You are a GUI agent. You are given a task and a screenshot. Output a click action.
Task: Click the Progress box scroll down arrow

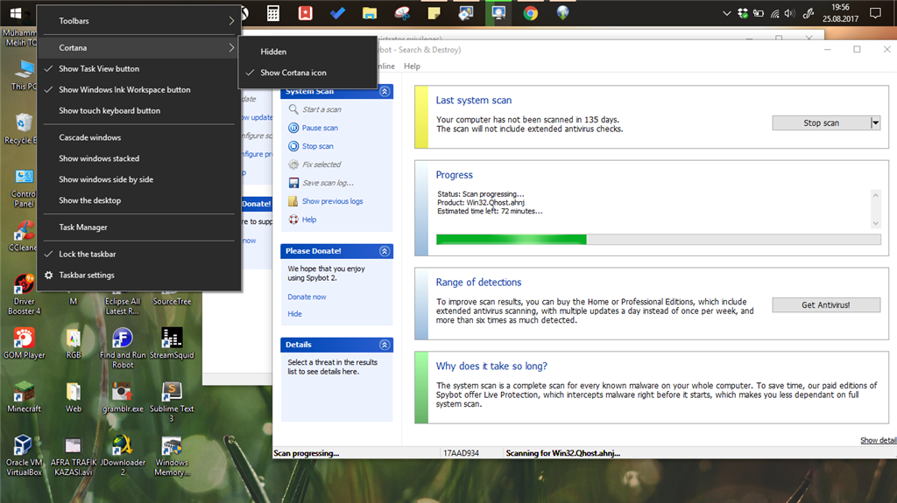point(875,223)
